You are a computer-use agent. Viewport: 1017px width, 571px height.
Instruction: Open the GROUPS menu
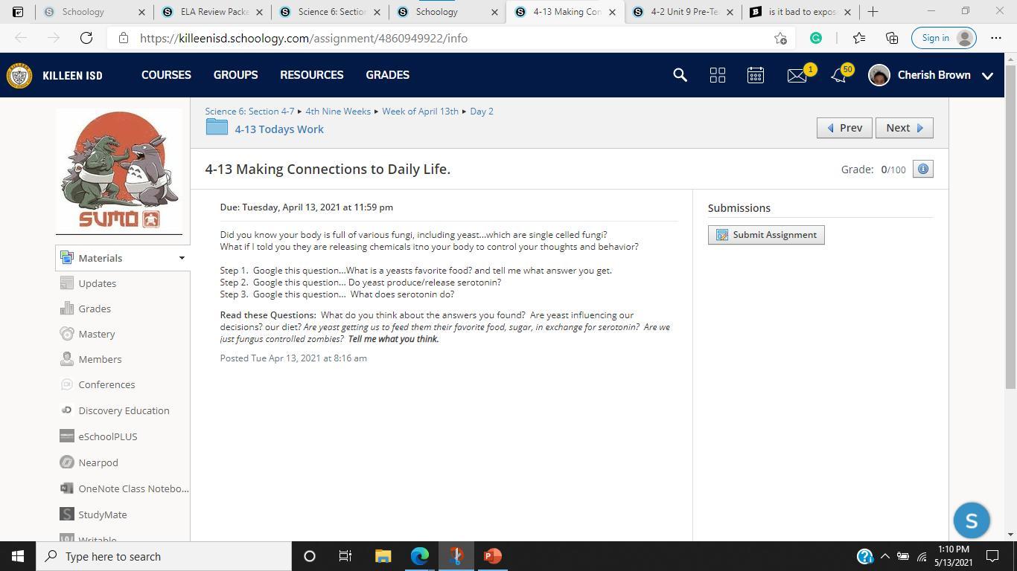coord(235,75)
